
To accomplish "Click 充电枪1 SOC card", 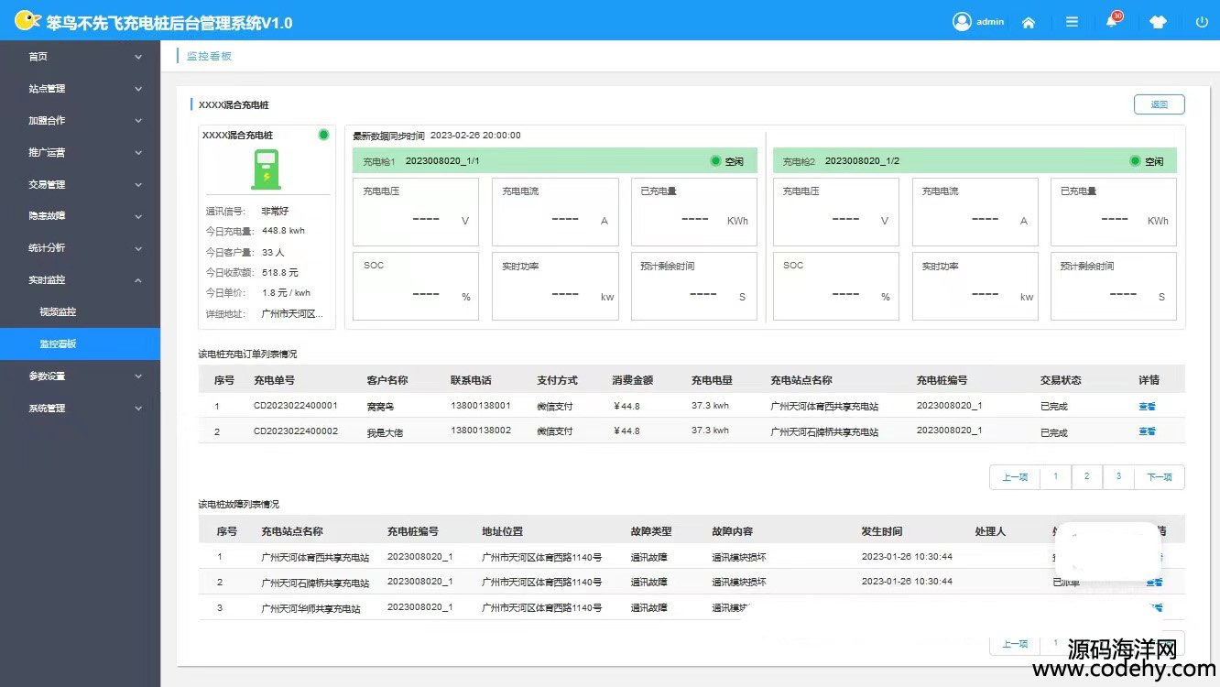I will (x=416, y=286).
